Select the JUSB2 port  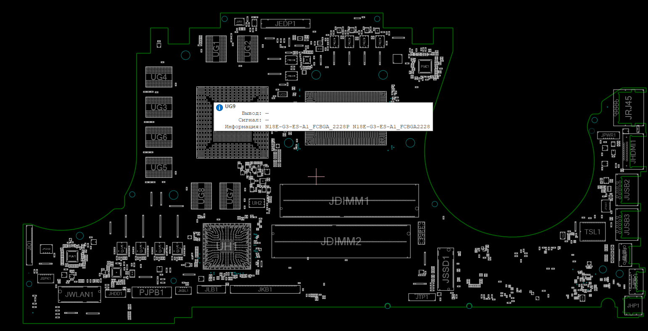627,190
